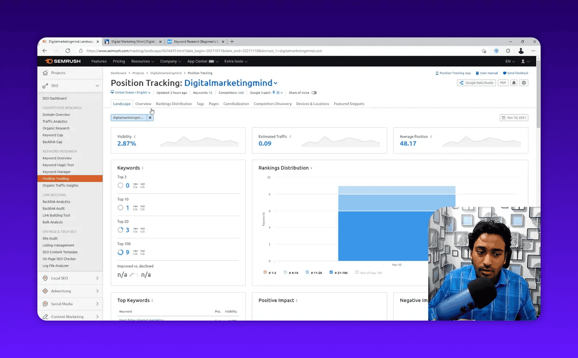Open the Position Tracking settings gear

(524, 83)
